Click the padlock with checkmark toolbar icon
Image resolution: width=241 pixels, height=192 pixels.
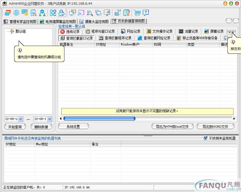point(62,13)
